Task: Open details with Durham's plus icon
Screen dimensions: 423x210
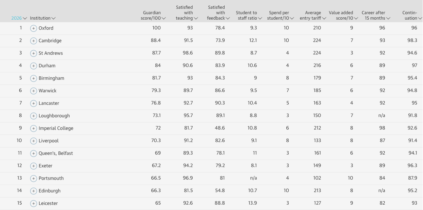Action: point(33,66)
